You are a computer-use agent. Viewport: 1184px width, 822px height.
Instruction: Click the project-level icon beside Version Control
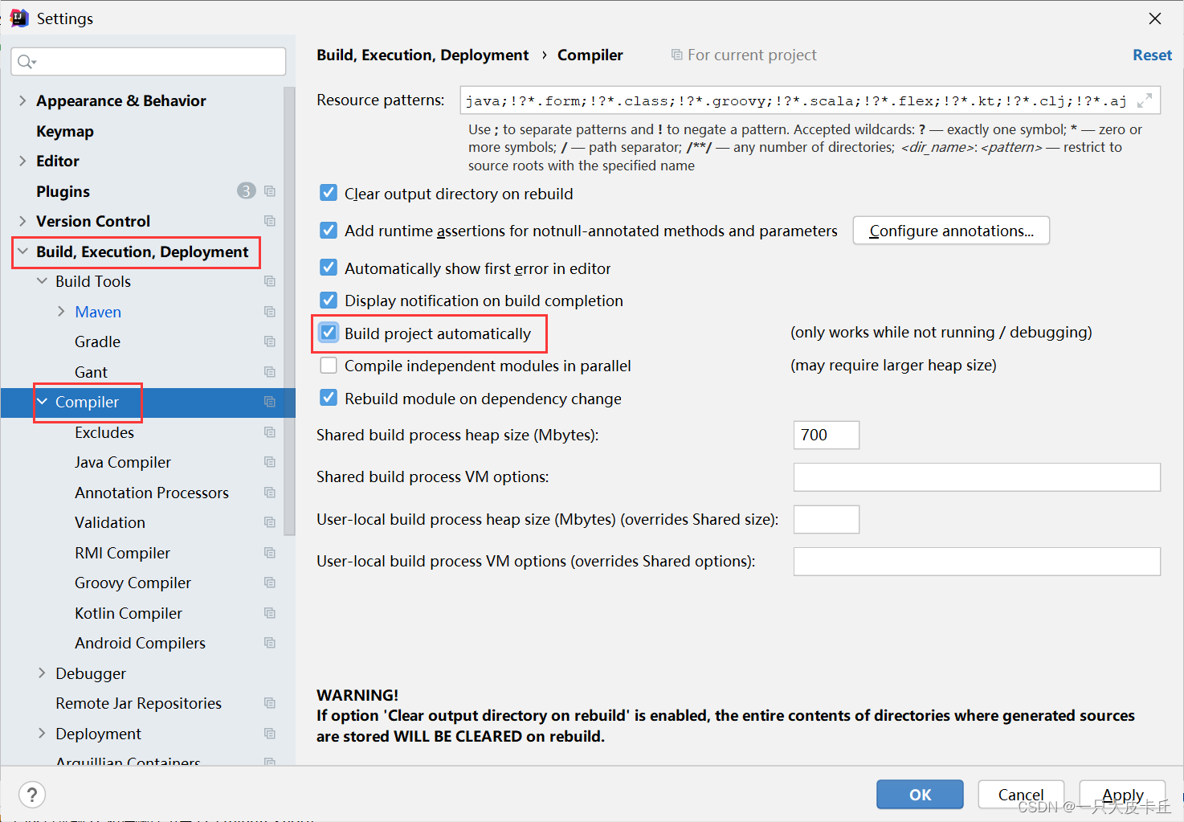(x=270, y=221)
